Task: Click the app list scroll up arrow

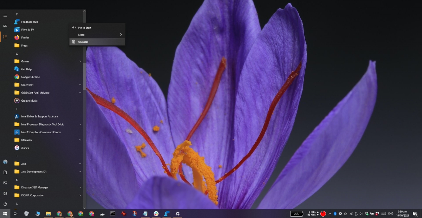Action: (84, 12)
